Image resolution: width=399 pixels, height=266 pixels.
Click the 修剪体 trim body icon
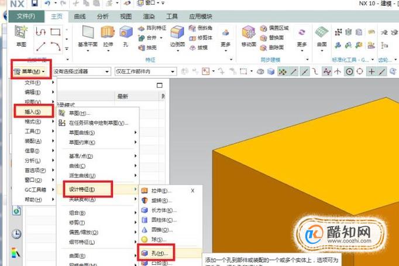[192, 37]
